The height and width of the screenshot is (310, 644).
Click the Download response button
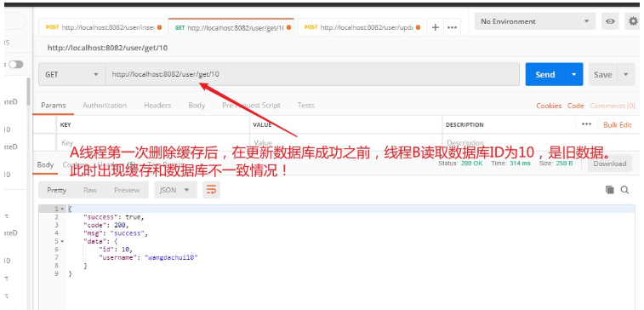pos(609,164)
